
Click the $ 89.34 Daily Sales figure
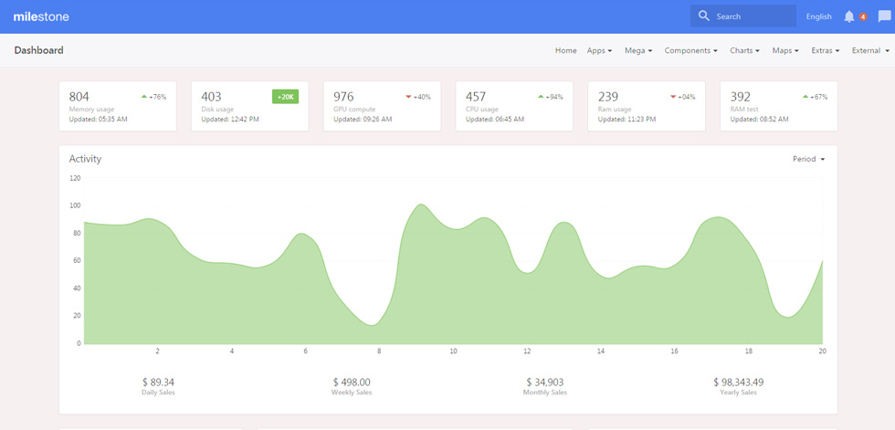click(158, 383)
